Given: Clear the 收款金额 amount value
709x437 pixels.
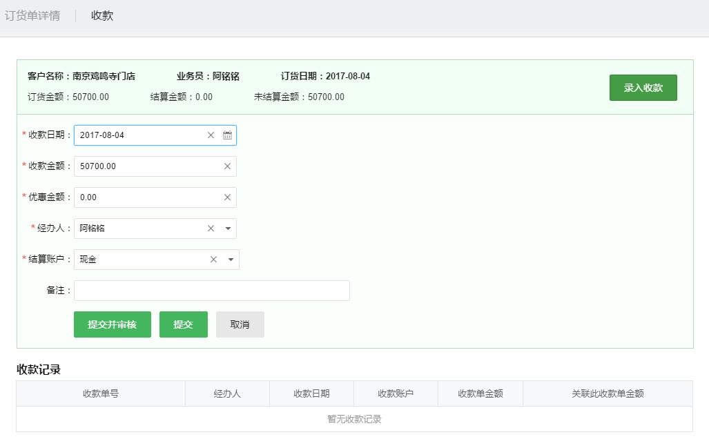Looking at the screenshot, I should click(227, 166).
